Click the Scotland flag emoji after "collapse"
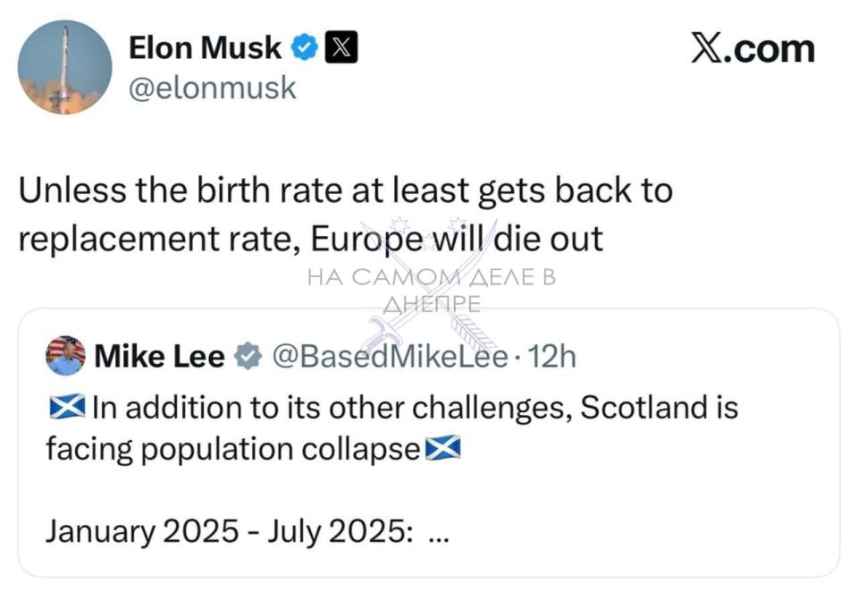858x592 pixels. (442, 448)
